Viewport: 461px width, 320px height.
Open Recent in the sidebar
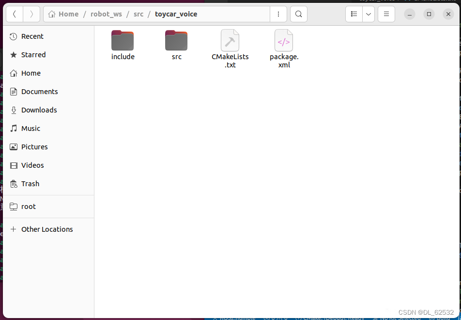[48, 36]
